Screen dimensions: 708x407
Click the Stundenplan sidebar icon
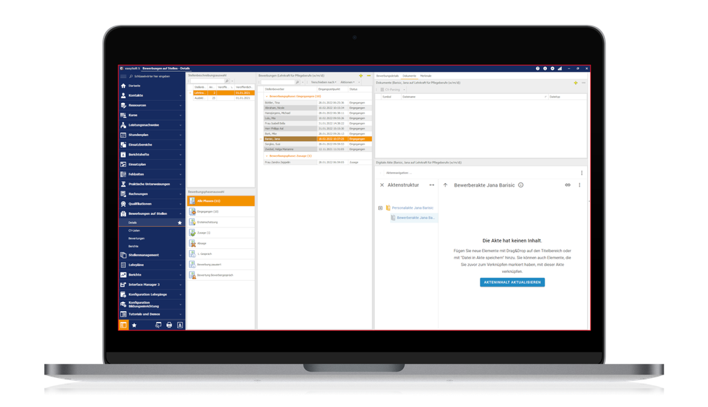(x=123, y=135)
